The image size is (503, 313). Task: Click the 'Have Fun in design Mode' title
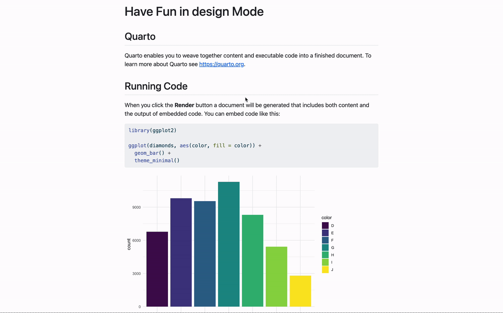pos(194,12)
